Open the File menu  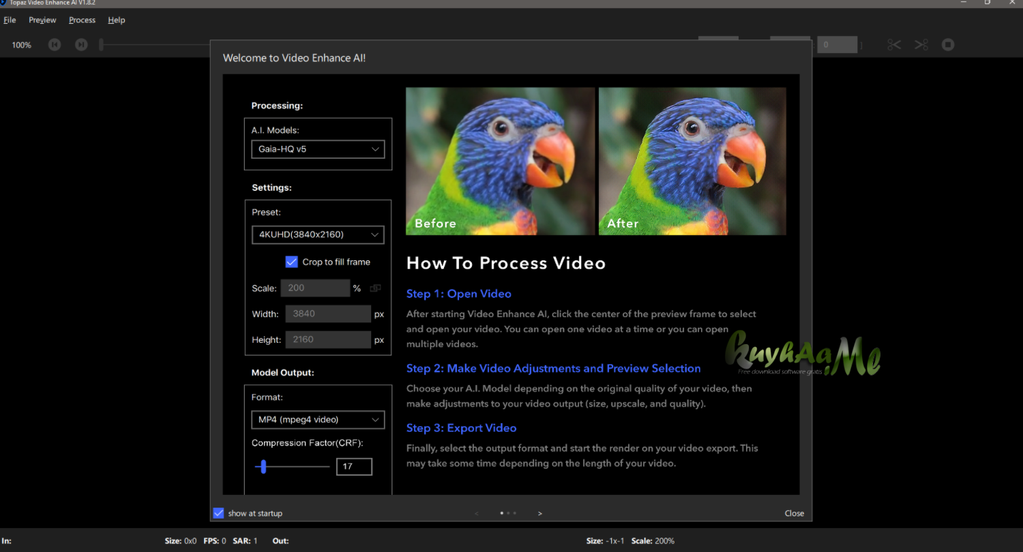(10, 20)
